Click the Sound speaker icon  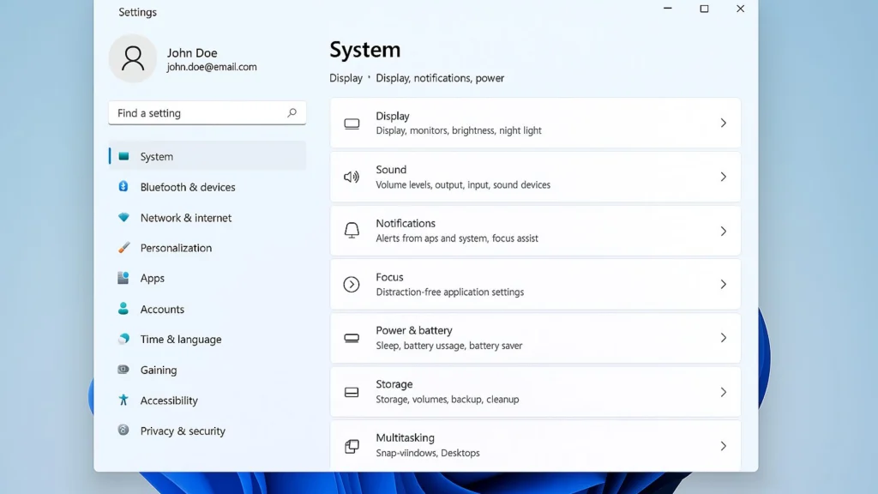[x=352, y=177]
